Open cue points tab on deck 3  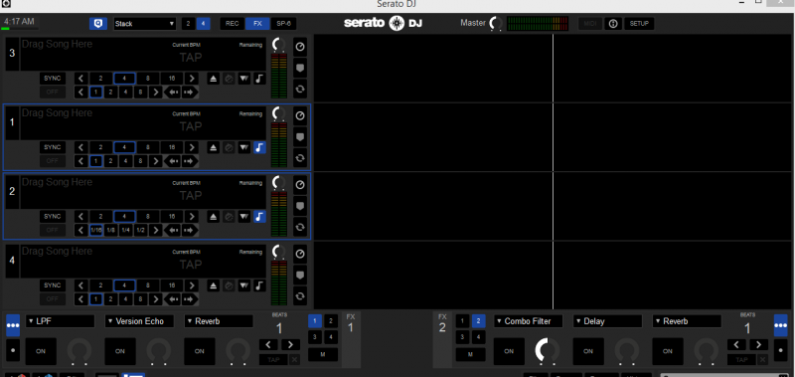(300, 68)
